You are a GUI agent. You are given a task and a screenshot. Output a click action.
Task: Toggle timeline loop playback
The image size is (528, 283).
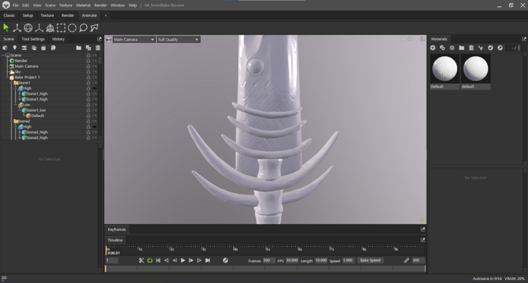[150, 260]
